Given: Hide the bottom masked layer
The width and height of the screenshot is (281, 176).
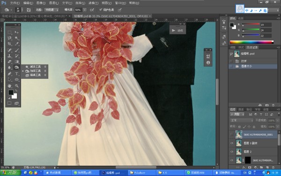Looking at the screenshot, I should coord(232,160).
